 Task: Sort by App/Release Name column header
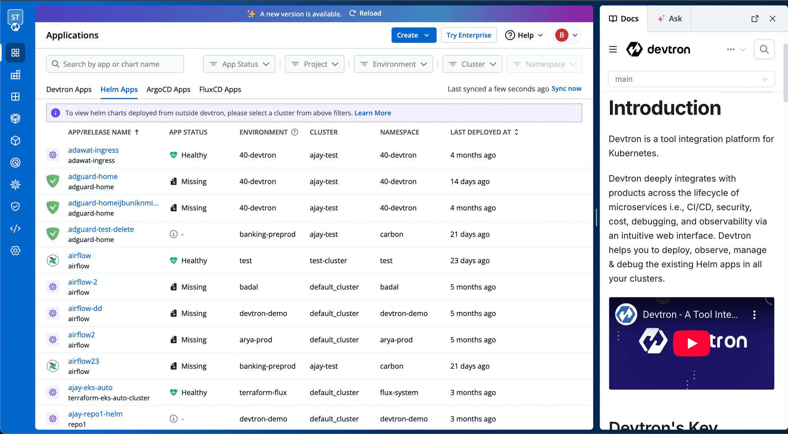point(103,132)
